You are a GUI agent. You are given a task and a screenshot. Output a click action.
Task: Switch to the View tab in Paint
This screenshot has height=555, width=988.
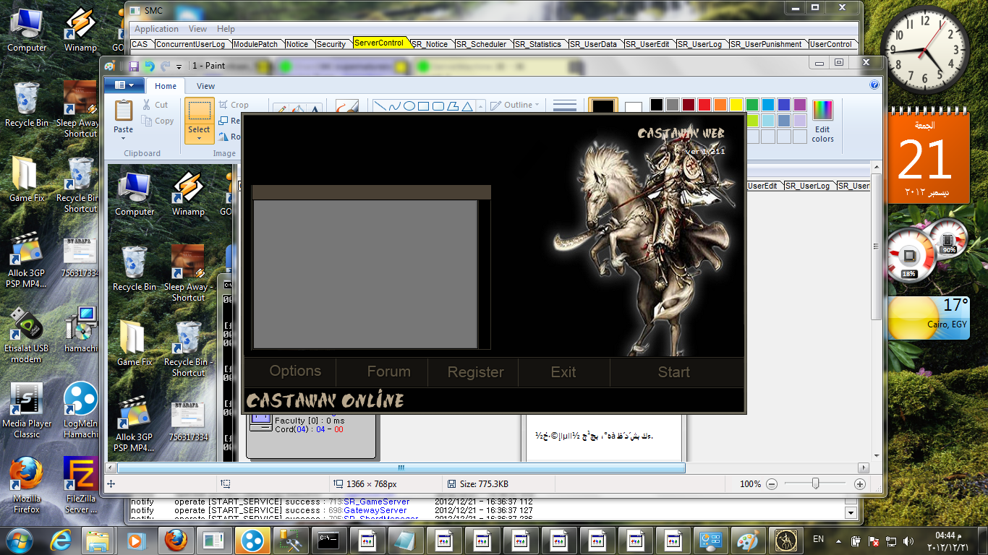click(x=205, y=86)
